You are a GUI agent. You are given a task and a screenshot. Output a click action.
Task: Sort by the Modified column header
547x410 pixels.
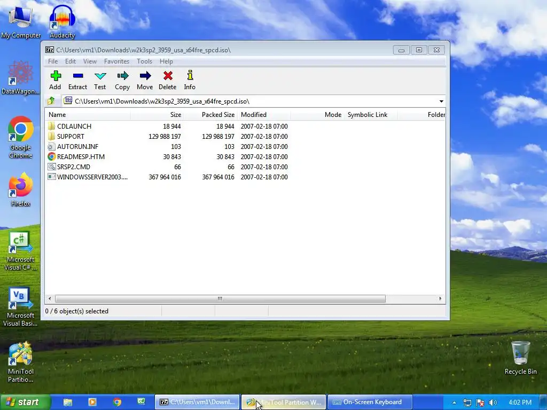point(264,115)
